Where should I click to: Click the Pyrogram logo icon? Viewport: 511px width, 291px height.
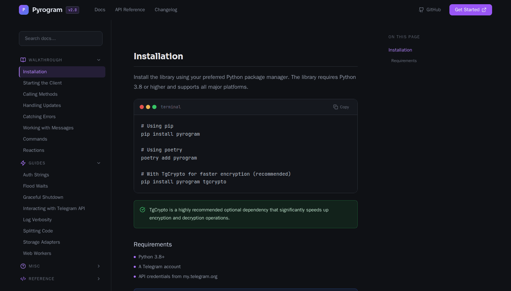pos(24,9)
